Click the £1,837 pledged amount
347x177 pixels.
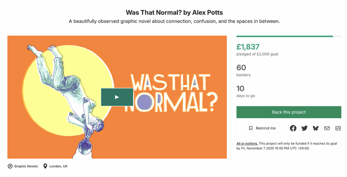[x=248, y=47]
